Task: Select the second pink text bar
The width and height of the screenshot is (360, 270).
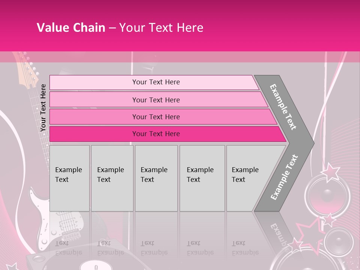Action: point(156,100)
